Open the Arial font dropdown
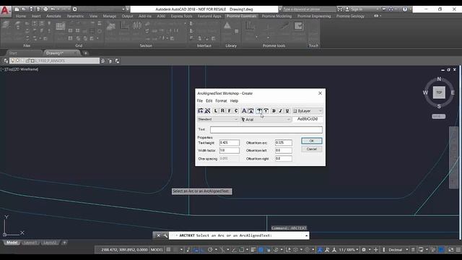This screenshot has width=462, height=260. click(266, 119)
